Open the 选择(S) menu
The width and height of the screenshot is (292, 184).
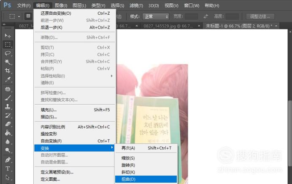[117, 5]
